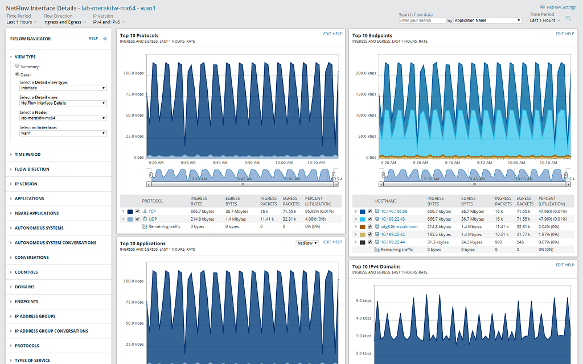583x364 pixels.
Task: Click the endpoint icon beside 10.199.22.43
Action: [377, 219]
